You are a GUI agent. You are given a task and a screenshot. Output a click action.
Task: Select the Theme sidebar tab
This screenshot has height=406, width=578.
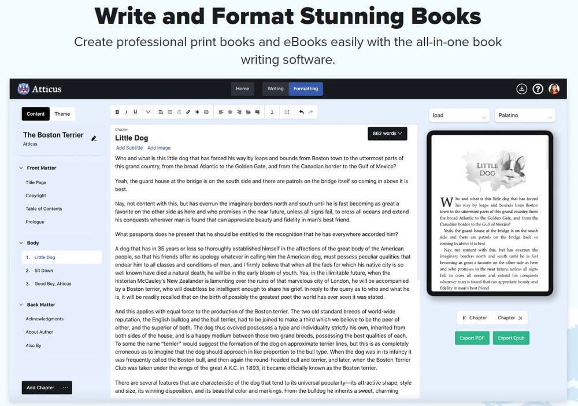tap(62, 114)
